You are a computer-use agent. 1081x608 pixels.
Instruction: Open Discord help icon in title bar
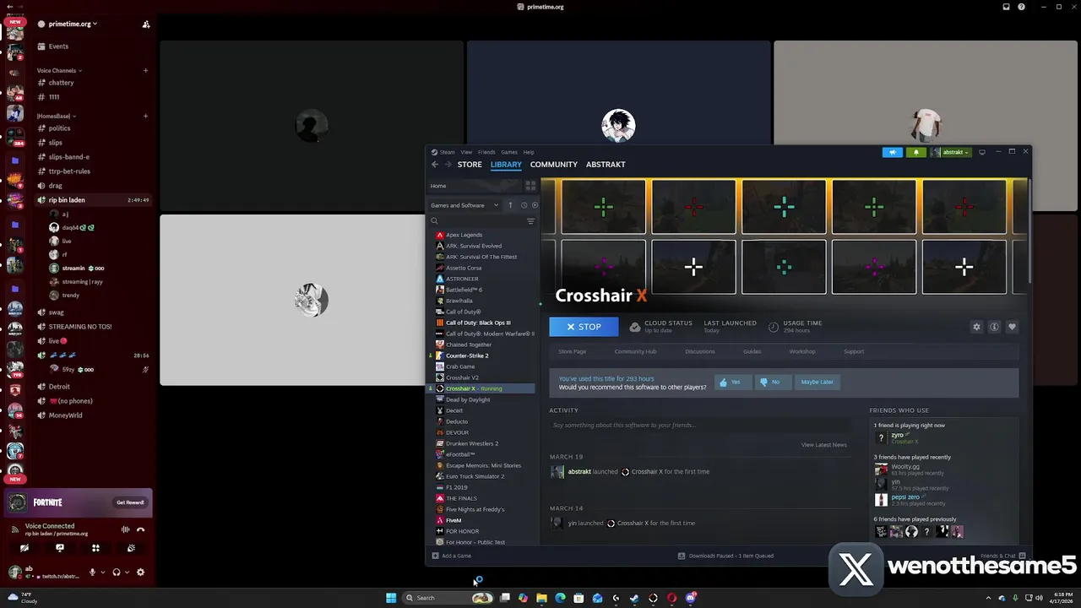1021,7
